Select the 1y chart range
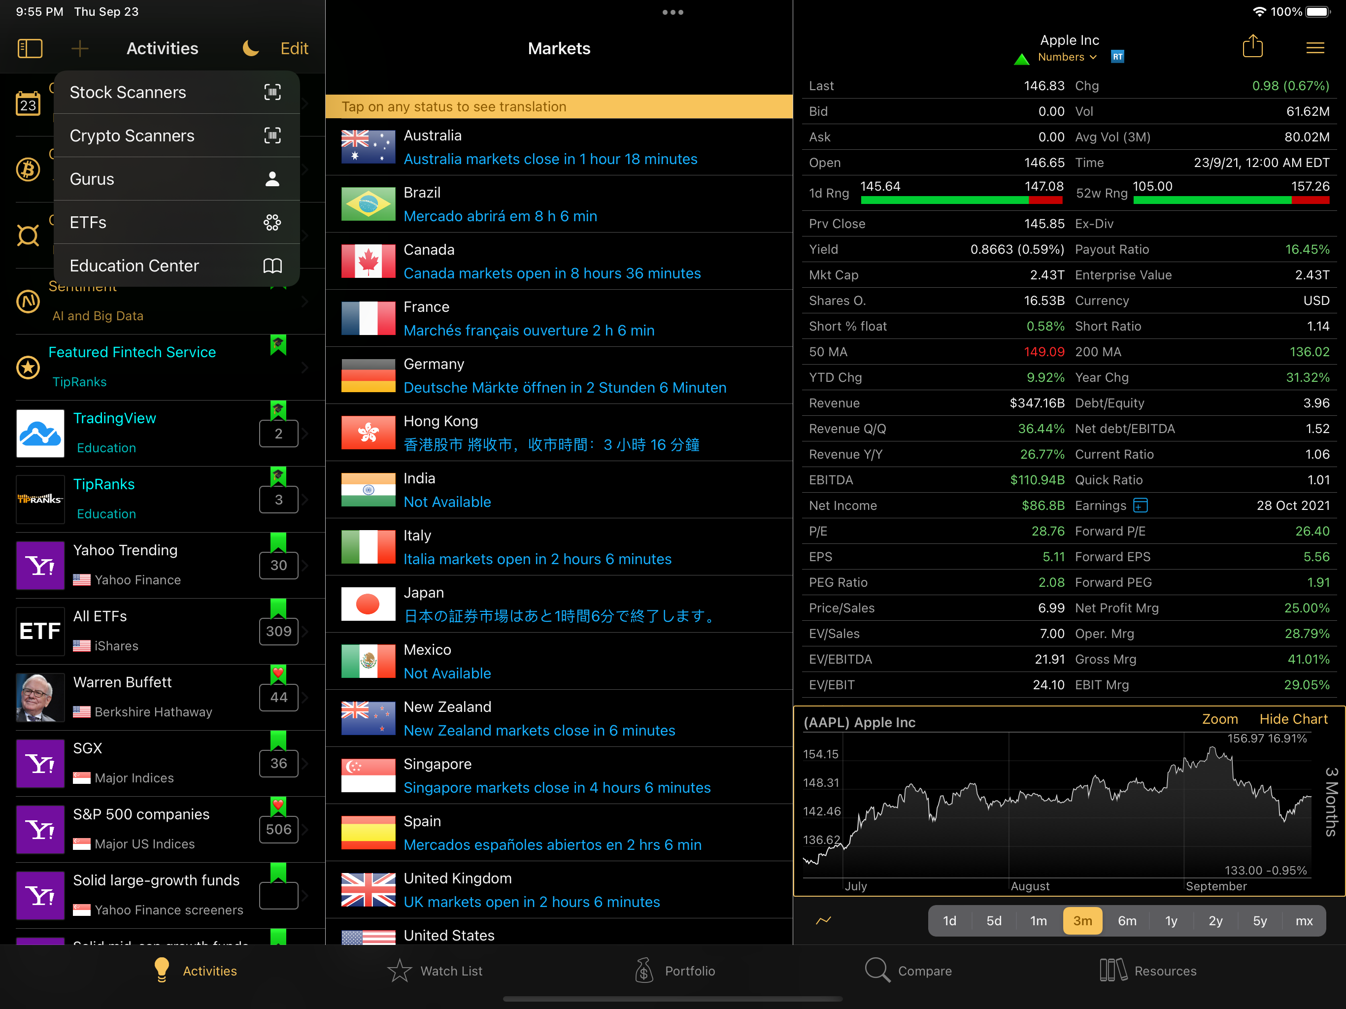Image resolution: width=1346 pixels, height=1009 pixels. [1171, 921]
